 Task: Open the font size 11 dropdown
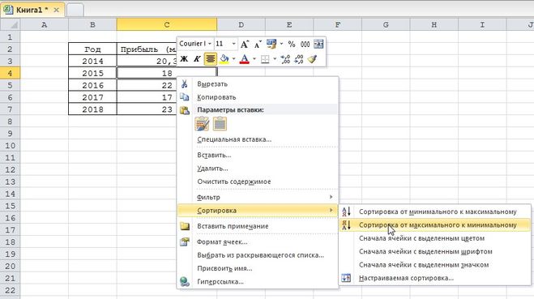click(x=233, y=44)
